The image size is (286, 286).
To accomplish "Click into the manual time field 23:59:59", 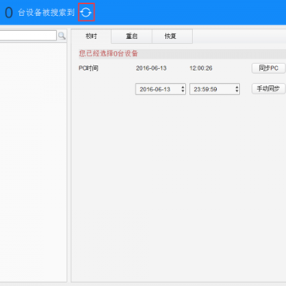I will tap(214, 89).
